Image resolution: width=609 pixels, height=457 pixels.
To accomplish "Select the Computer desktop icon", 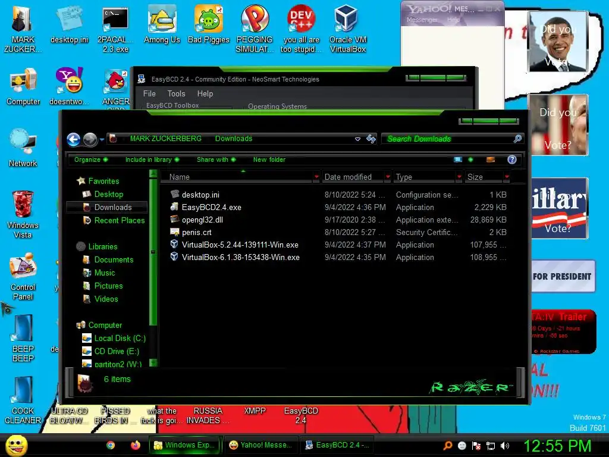I will click(x=23, y=86).
